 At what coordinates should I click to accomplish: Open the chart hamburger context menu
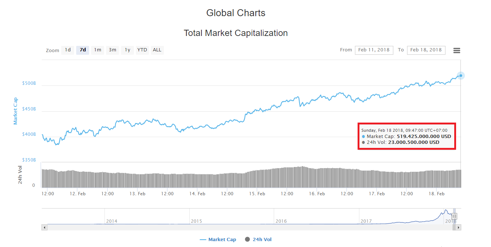click(456, 51)
